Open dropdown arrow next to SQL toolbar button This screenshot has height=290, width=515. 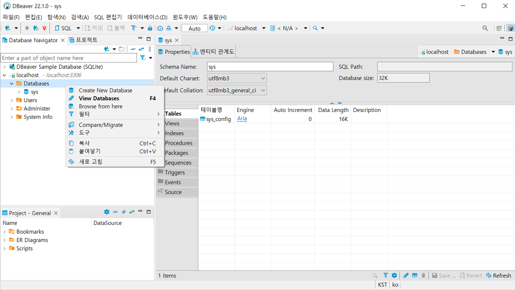(x=78, y=28)
